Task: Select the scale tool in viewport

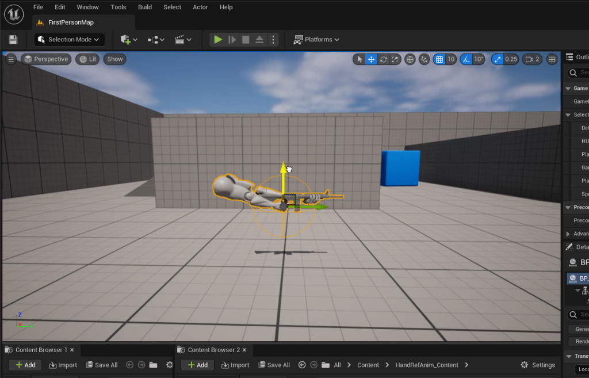Action: pyautogui.click(x=395, y=59)
